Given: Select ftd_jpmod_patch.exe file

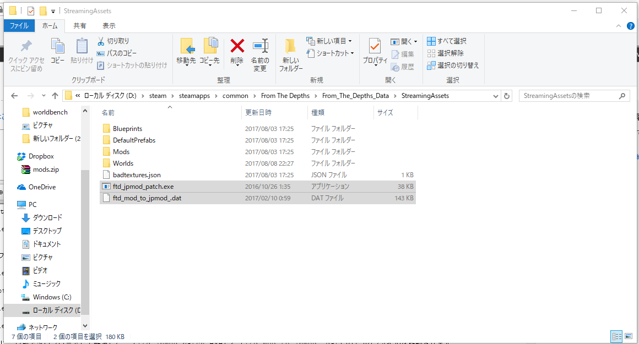Looking at the screenshot, I should pos(258,187).
